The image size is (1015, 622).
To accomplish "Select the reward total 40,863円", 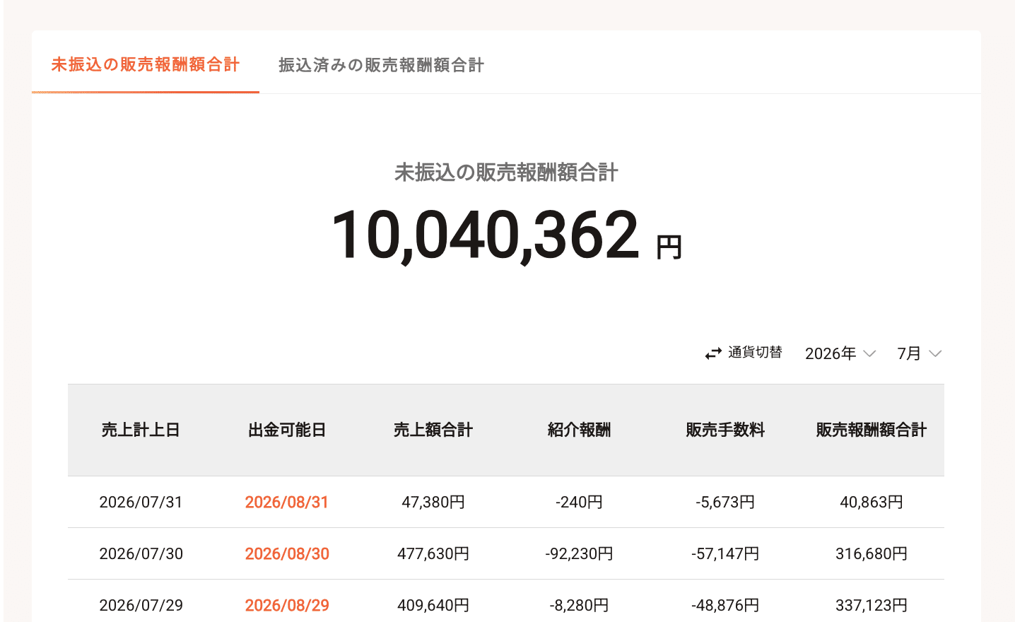I will (x=872, y=502).
